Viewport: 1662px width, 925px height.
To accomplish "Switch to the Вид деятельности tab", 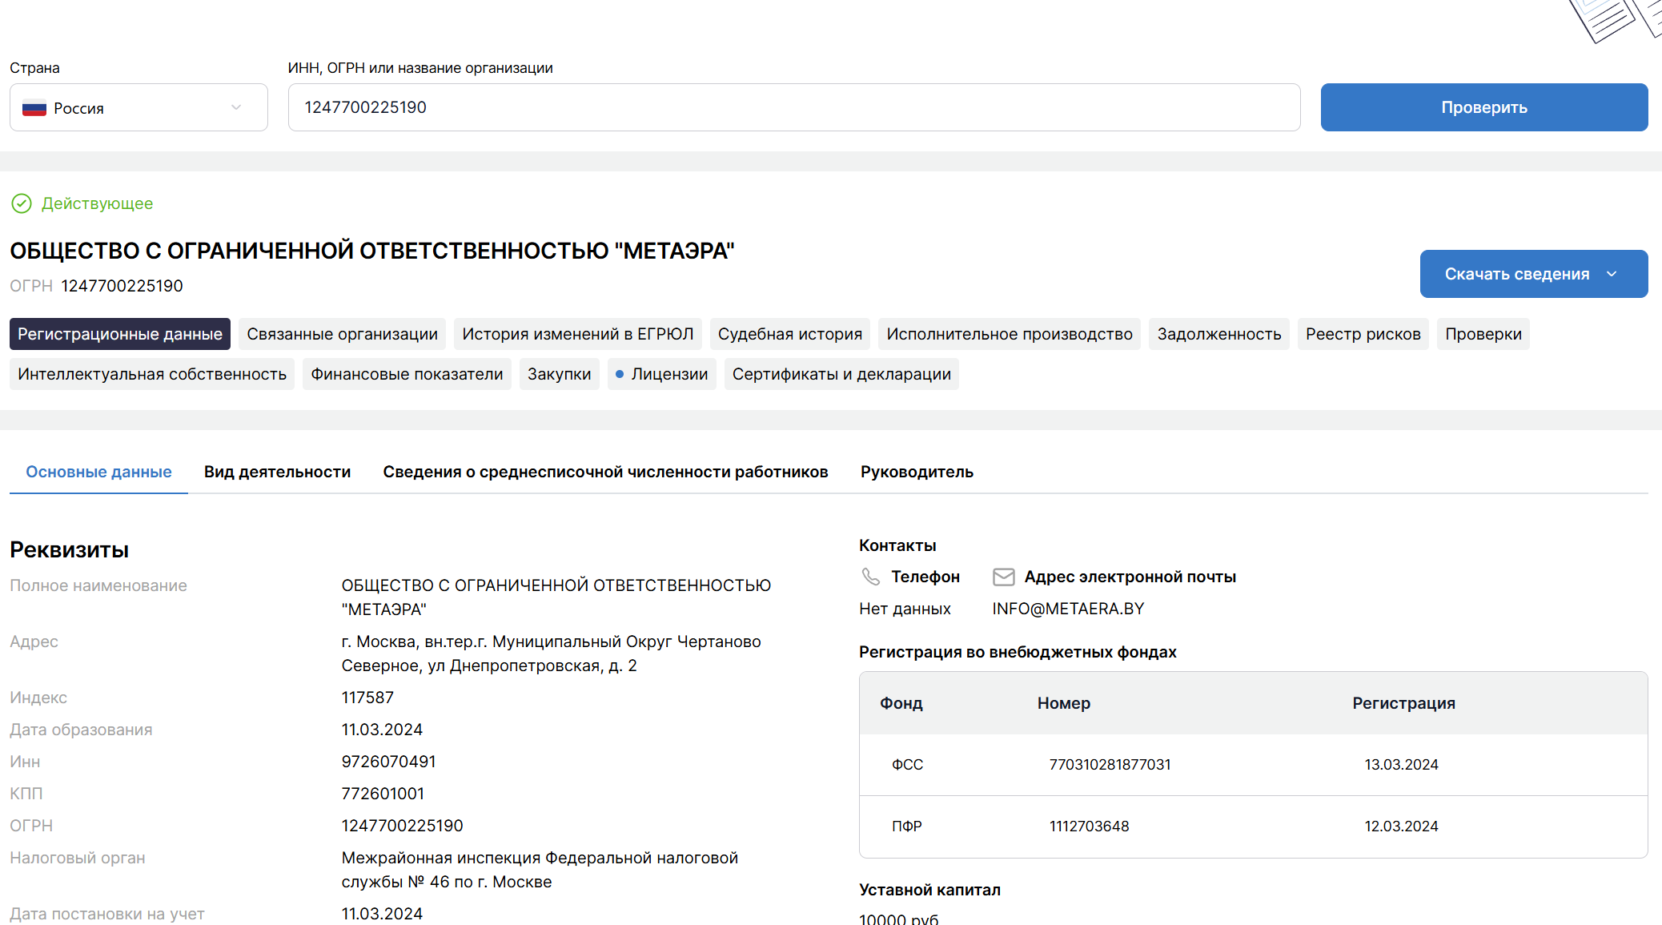I will (277, 472).
